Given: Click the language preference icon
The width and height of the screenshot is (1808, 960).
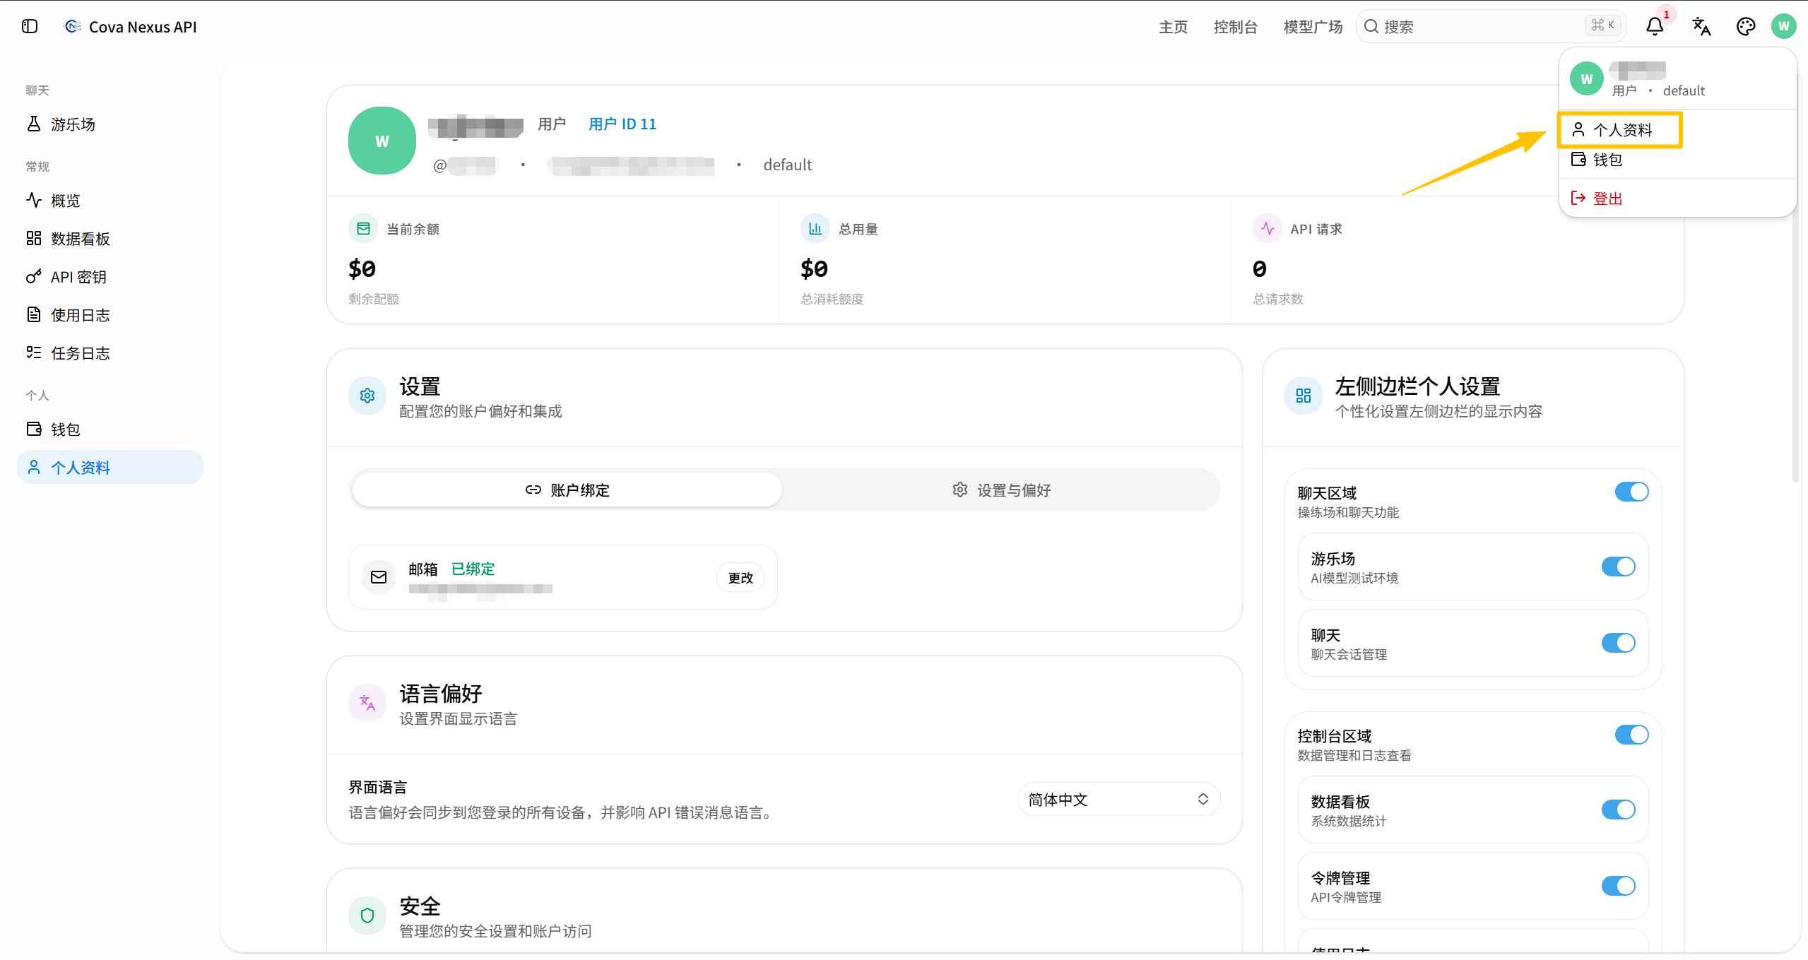Looking at the screenshot, I should click(x=367, y=703).
